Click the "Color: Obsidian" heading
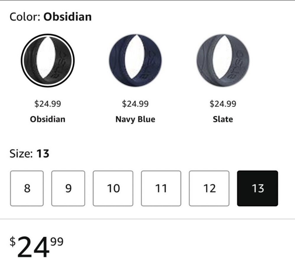 (x=50, y=17)
